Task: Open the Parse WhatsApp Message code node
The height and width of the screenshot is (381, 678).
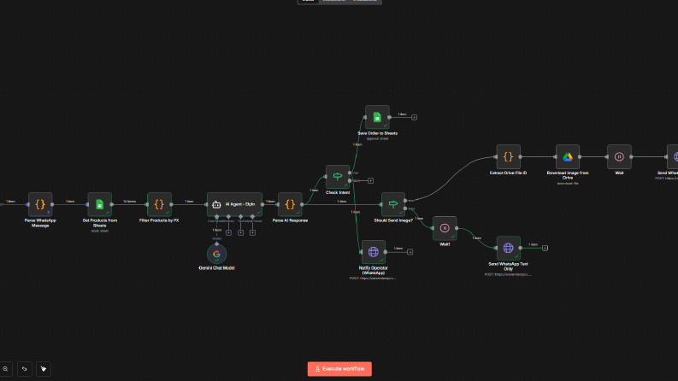Action: (40, 204)
